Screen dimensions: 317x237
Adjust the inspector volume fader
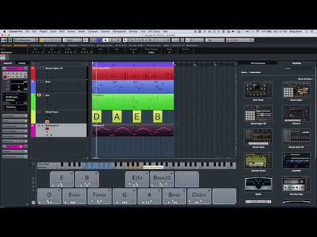pos(19,84)
